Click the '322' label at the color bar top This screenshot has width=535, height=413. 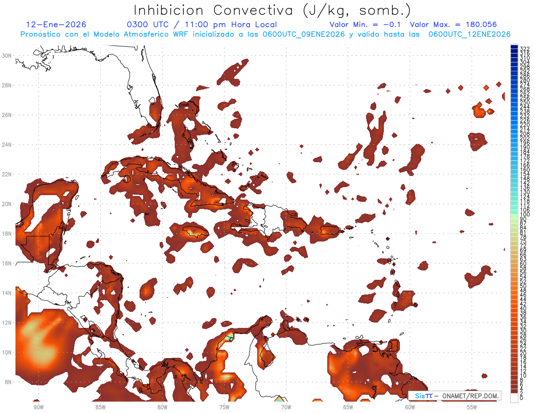(525, 49)
